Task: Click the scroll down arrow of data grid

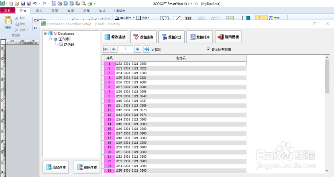Action: 327,171
